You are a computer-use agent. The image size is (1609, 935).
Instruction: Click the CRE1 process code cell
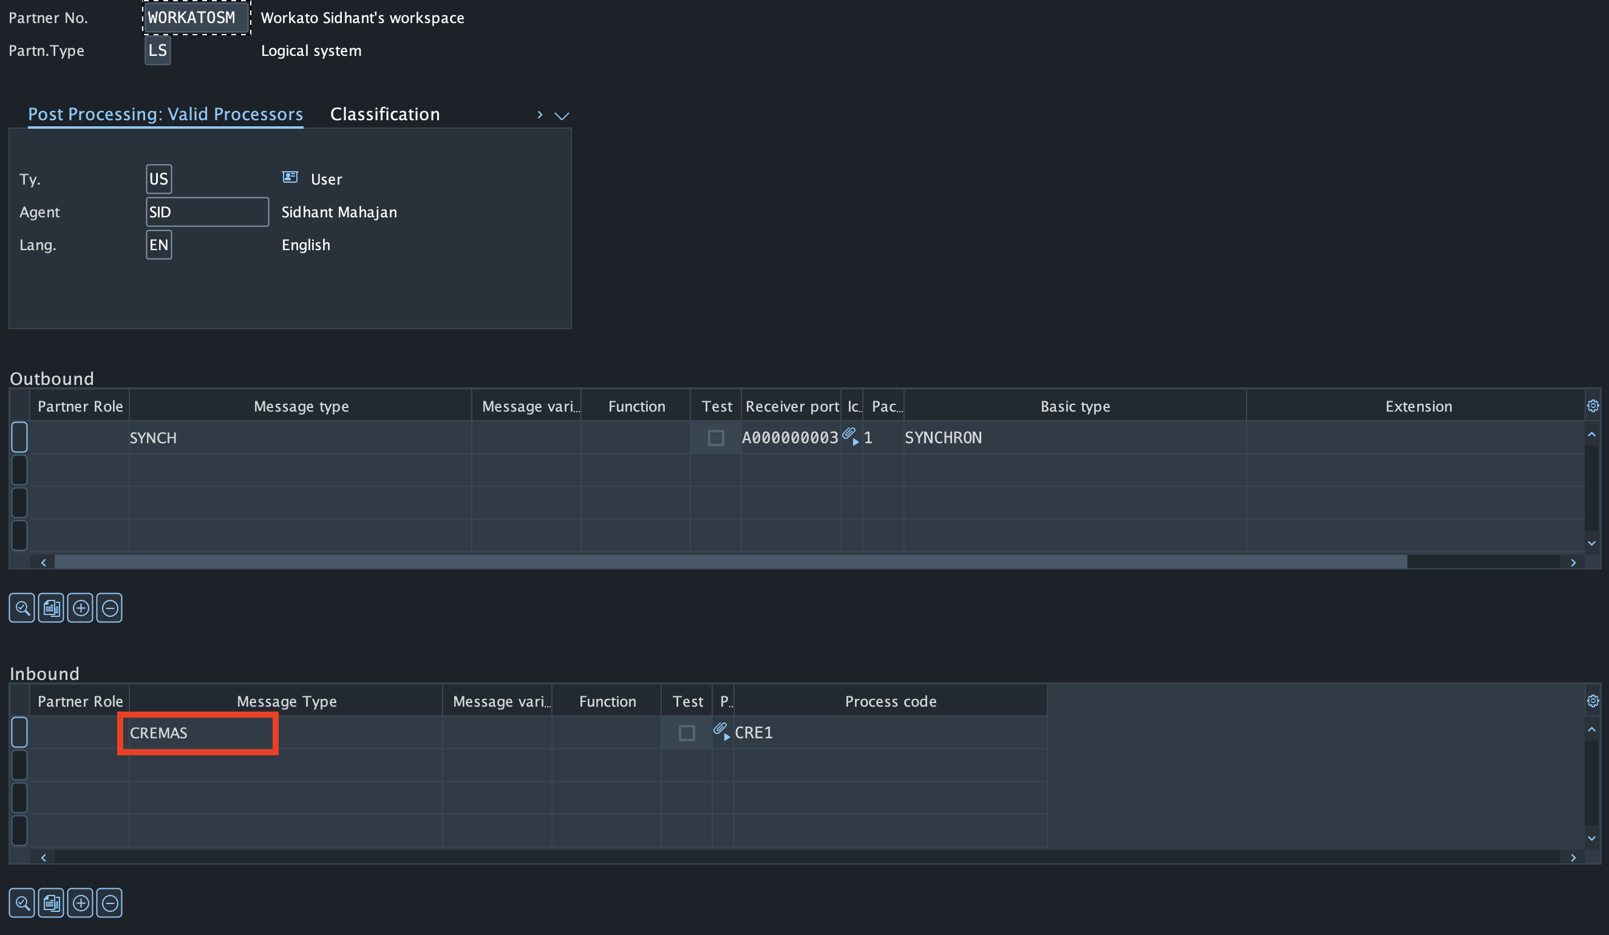point(753,733)
